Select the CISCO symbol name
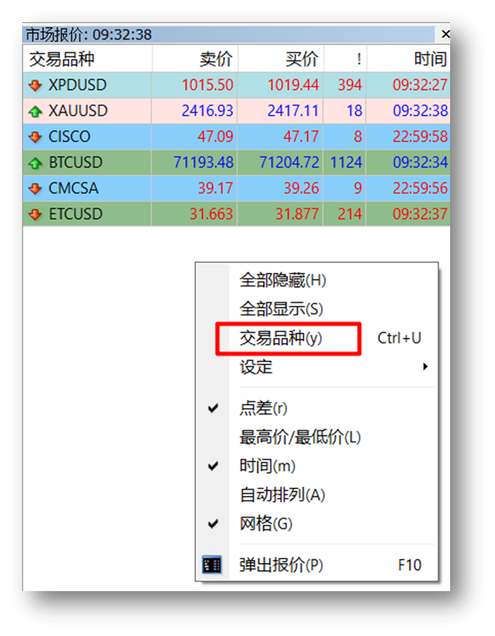The image size is (495, 636). pos(69,137)
